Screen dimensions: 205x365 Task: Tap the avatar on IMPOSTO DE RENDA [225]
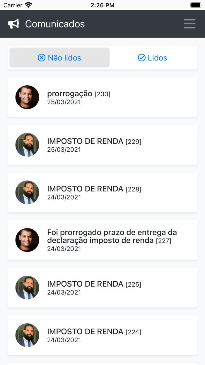click(x=27, y=288)
